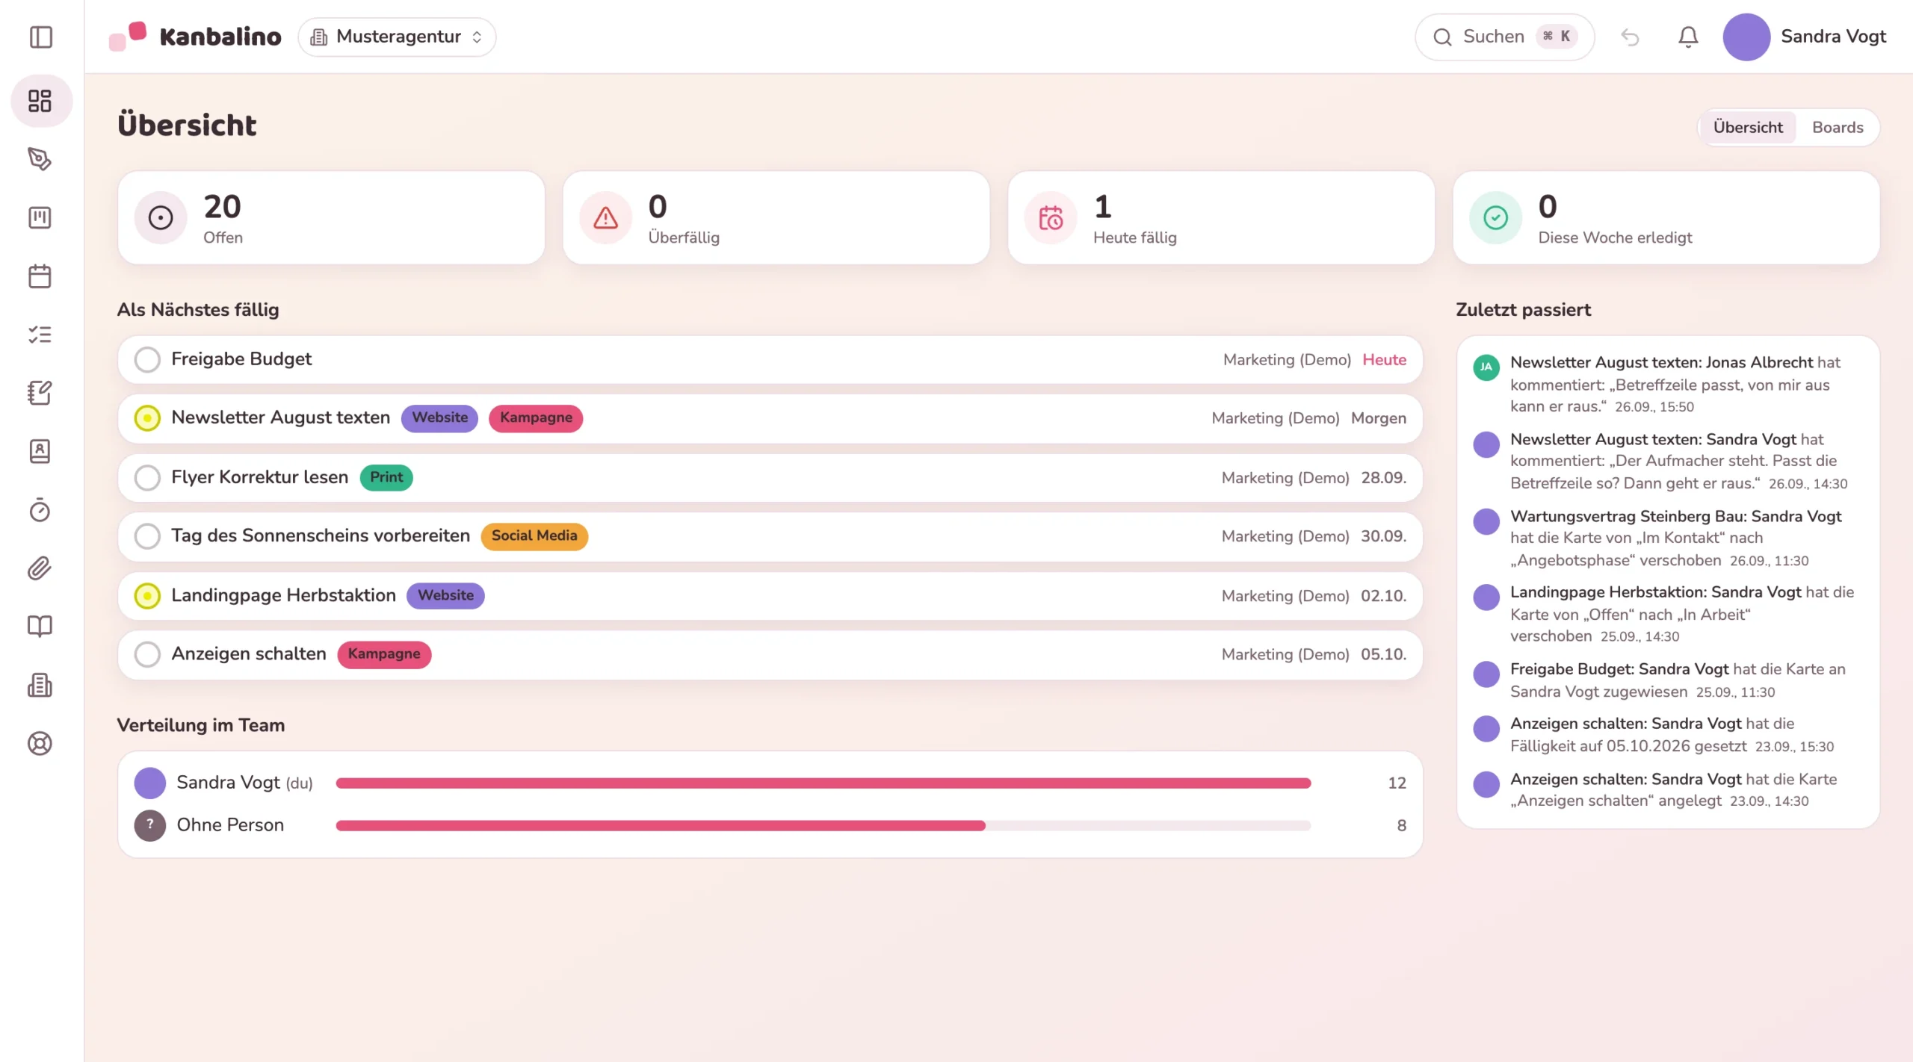Click the red Heute due label

coord(1384,360)
